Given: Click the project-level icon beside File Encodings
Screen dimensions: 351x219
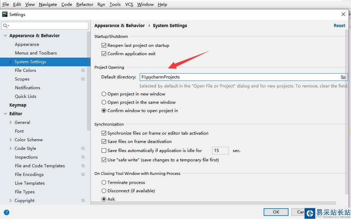Looking at the screenshot, I should [x=83, y=175].
